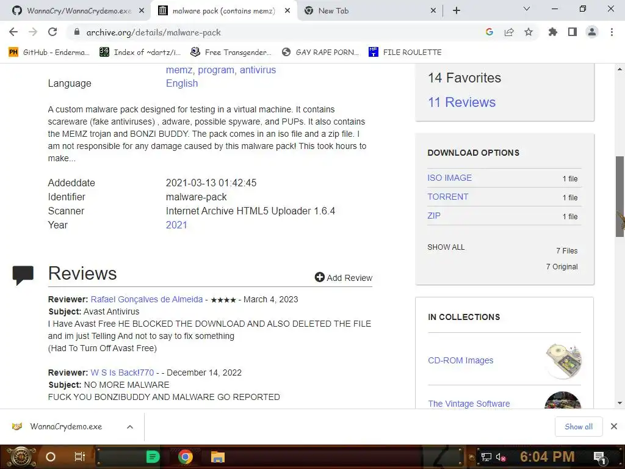Open the network tray icon
Screen dimensions: 625x469
point(486,457)
